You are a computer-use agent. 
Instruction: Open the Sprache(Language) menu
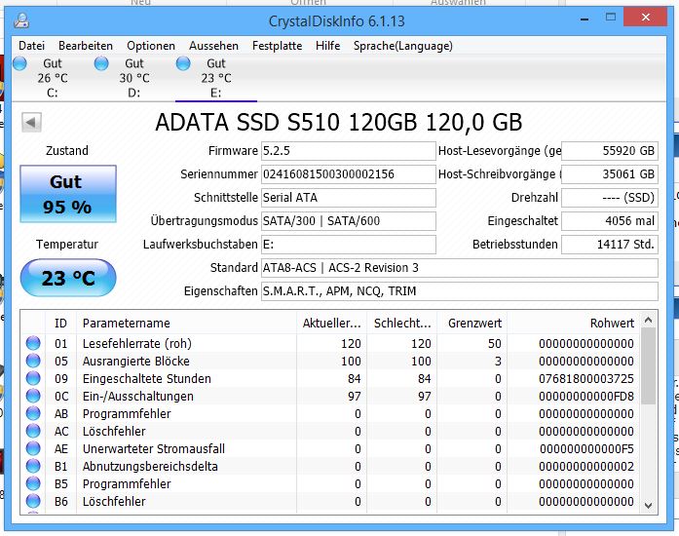tap(402, 46)
